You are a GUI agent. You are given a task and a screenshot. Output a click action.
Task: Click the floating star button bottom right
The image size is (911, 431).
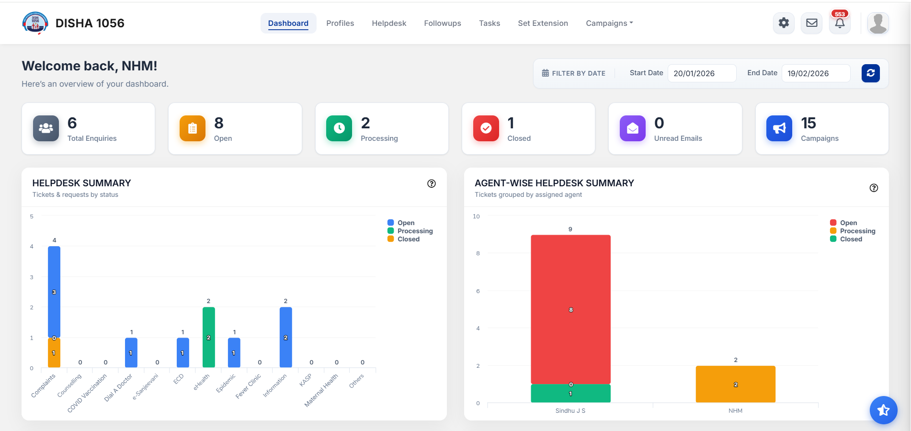click(x=883, y=410)
